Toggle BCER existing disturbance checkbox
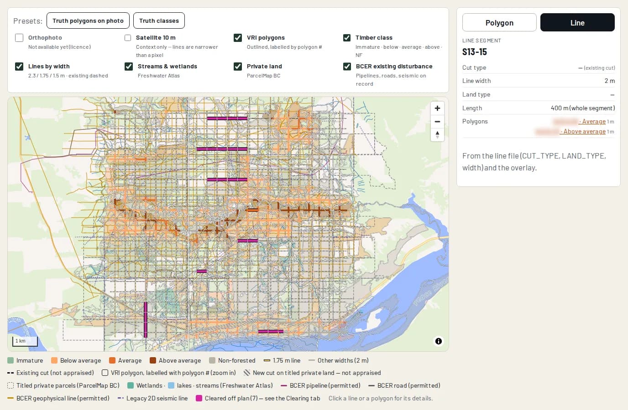The height and width of the screenshot is (410, 628). click(347, 67)
